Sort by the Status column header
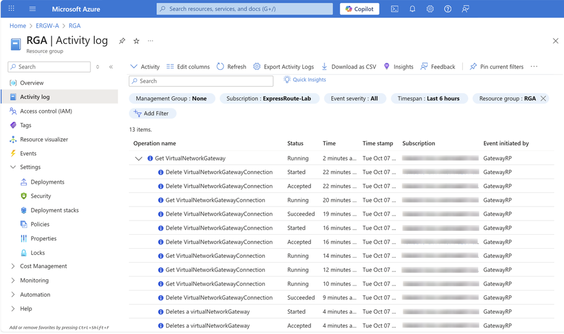 coord(295,143)
